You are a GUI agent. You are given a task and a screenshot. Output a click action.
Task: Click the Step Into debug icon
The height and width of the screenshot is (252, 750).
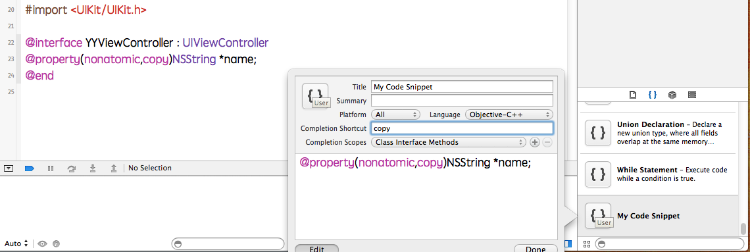coord(93,168)
